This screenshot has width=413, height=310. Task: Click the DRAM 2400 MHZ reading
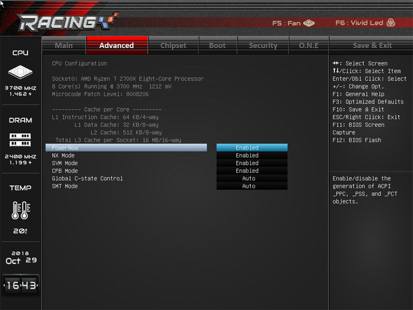pos(21,157)
